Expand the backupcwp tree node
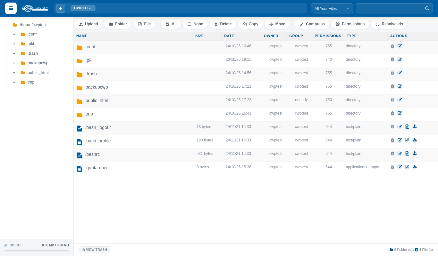 pyautogui.click(x=14, y=63)
